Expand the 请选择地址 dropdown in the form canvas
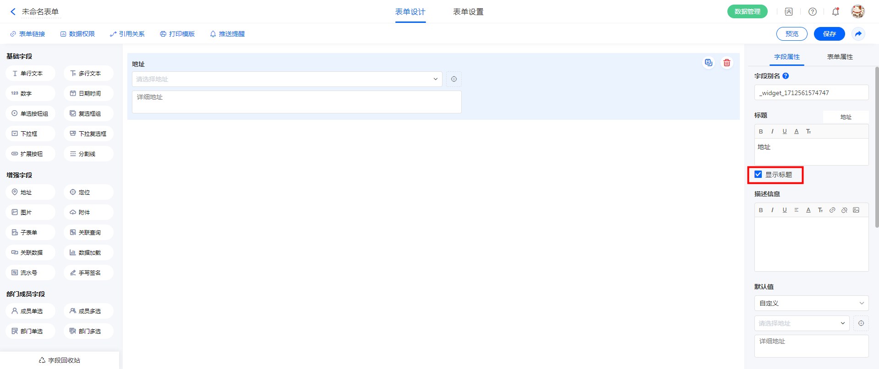This screenshot has height=369, width=879. point(287,79)
